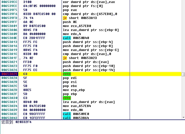Click 'mov esp,ebp' instruction
185x134 pixels.
(74, 90)
